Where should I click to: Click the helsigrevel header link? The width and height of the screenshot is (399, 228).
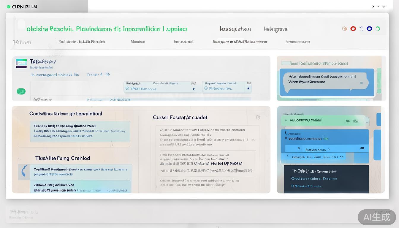click(276, 29)
